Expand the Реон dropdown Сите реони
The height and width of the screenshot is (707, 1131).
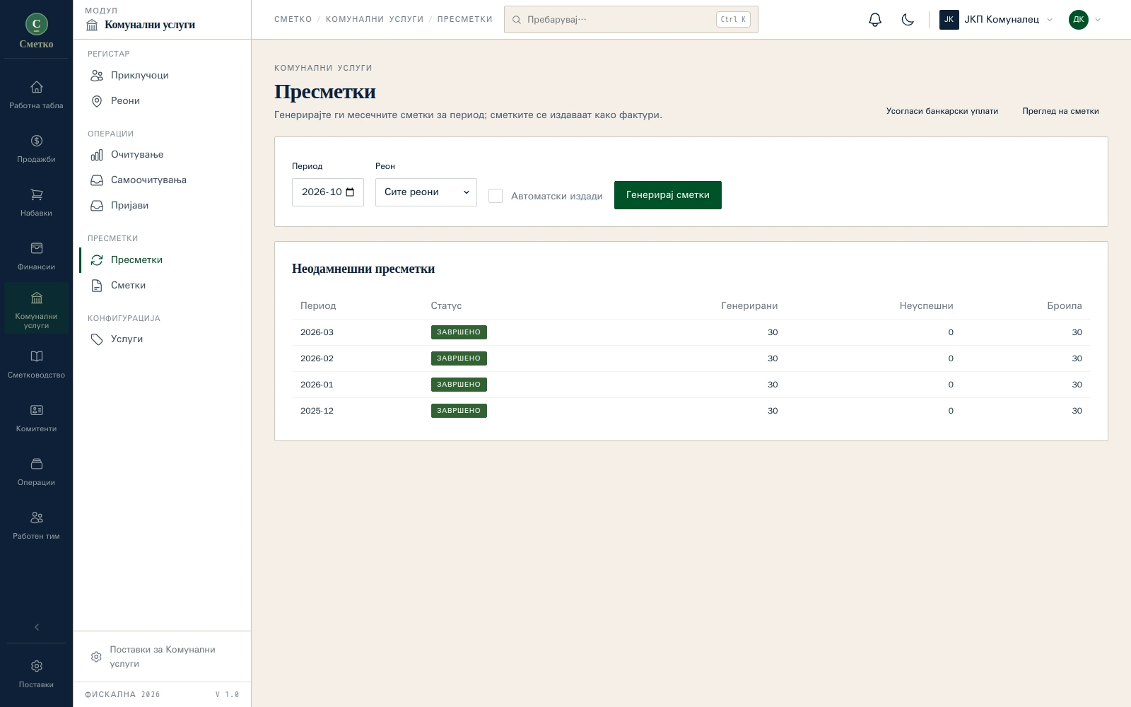coord(426,192)
